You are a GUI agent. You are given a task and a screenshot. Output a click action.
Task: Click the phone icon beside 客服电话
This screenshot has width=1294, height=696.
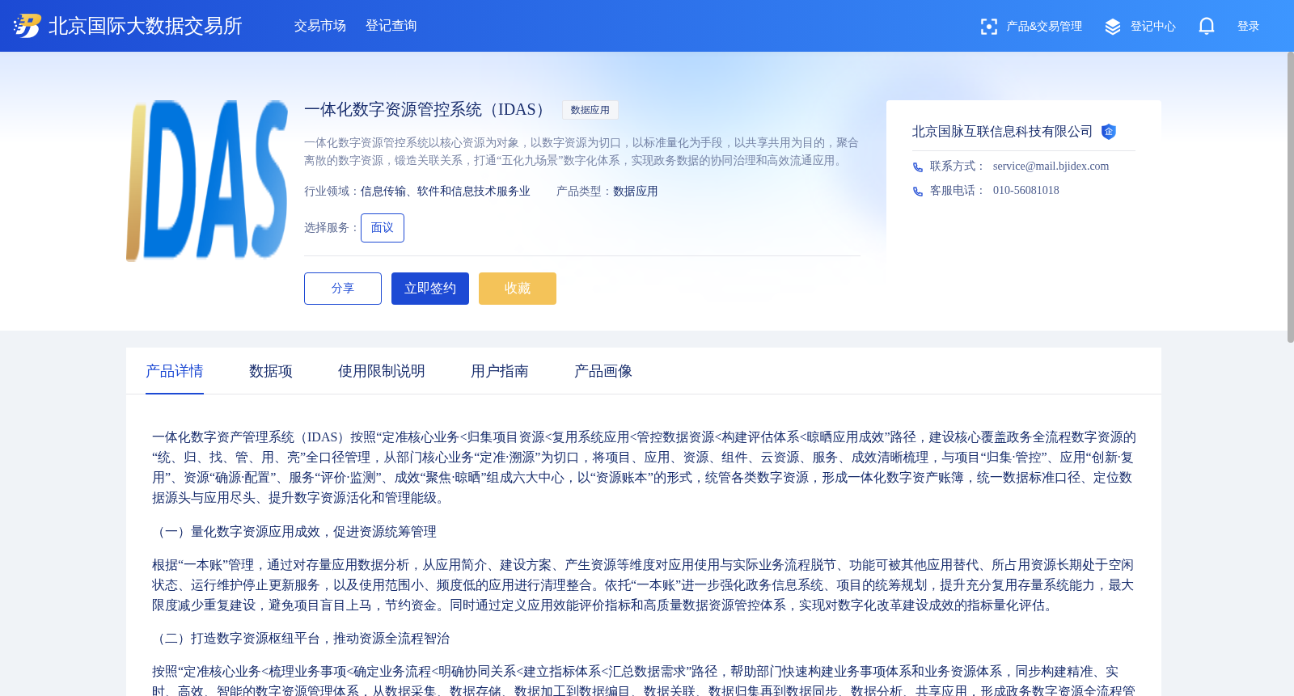click(x=918, y=192)
